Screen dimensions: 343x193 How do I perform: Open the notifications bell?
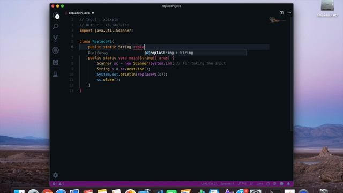point(288,183)
